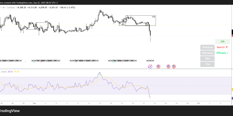The height and width of the screenshot is (116, 233).
Task: Click the Oct date on time axis
Action: pos(198,103)
